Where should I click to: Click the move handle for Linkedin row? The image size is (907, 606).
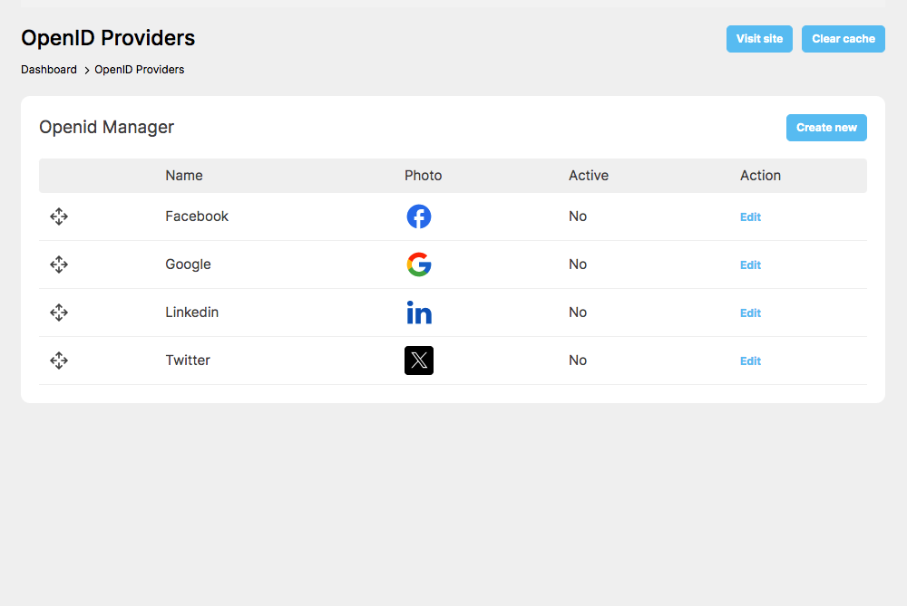(x=59, y=313)
